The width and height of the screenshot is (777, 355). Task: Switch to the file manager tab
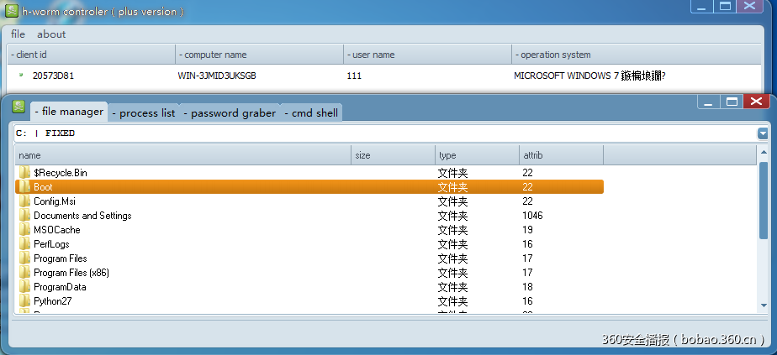(x=69, y=112)
